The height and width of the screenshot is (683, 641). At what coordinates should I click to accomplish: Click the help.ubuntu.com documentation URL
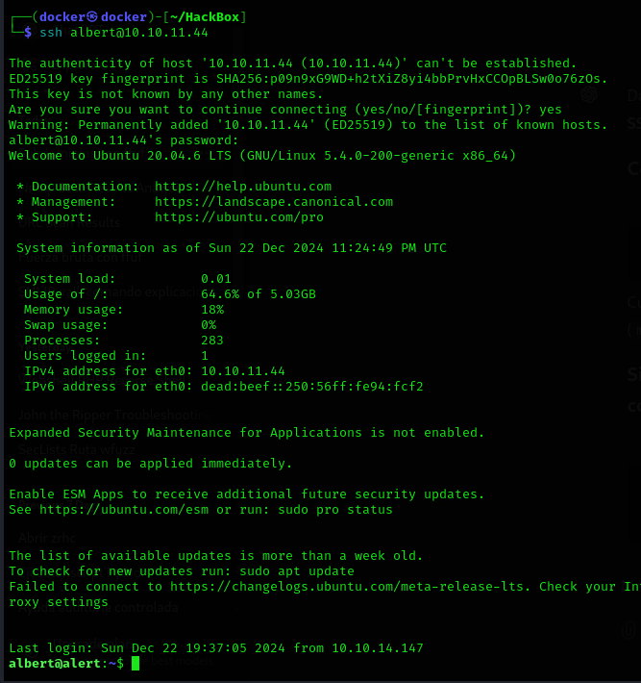[x=242, y=187]
